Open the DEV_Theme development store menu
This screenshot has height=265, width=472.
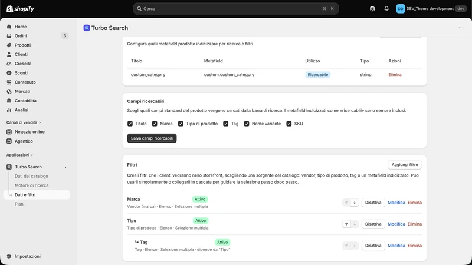tap(431, 9)
